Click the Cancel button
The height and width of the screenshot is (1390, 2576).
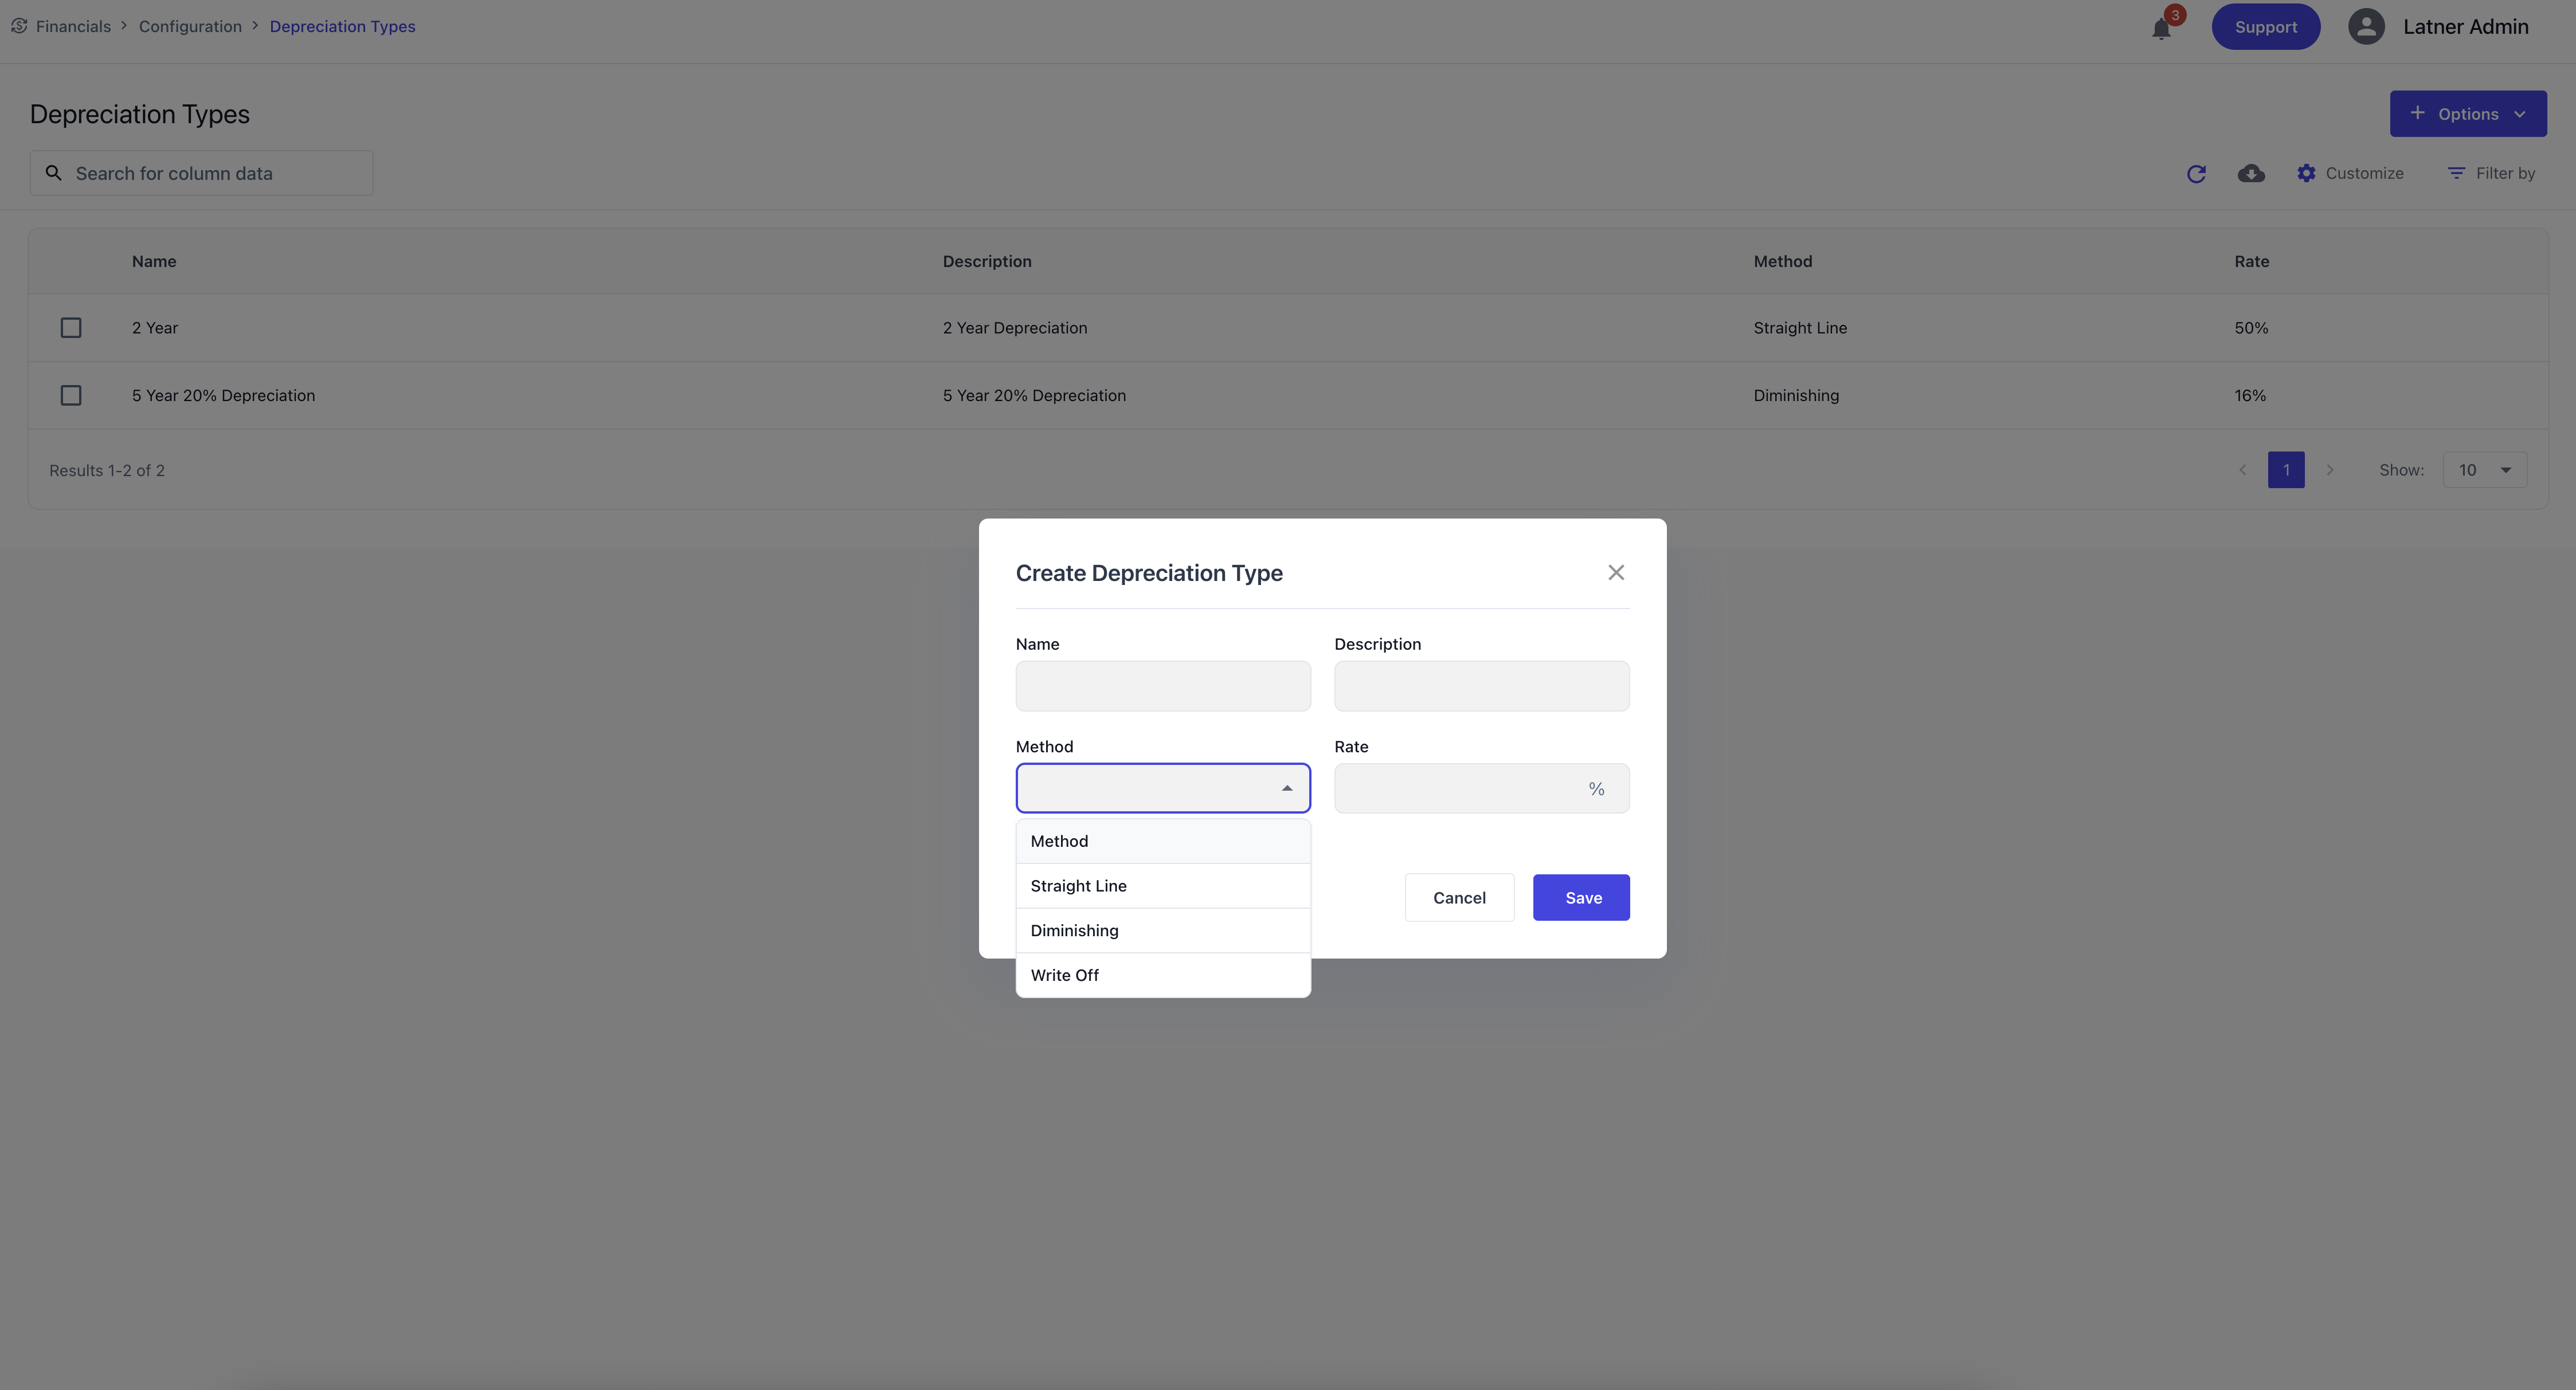pyautogui.click(x=1459, y=898)
